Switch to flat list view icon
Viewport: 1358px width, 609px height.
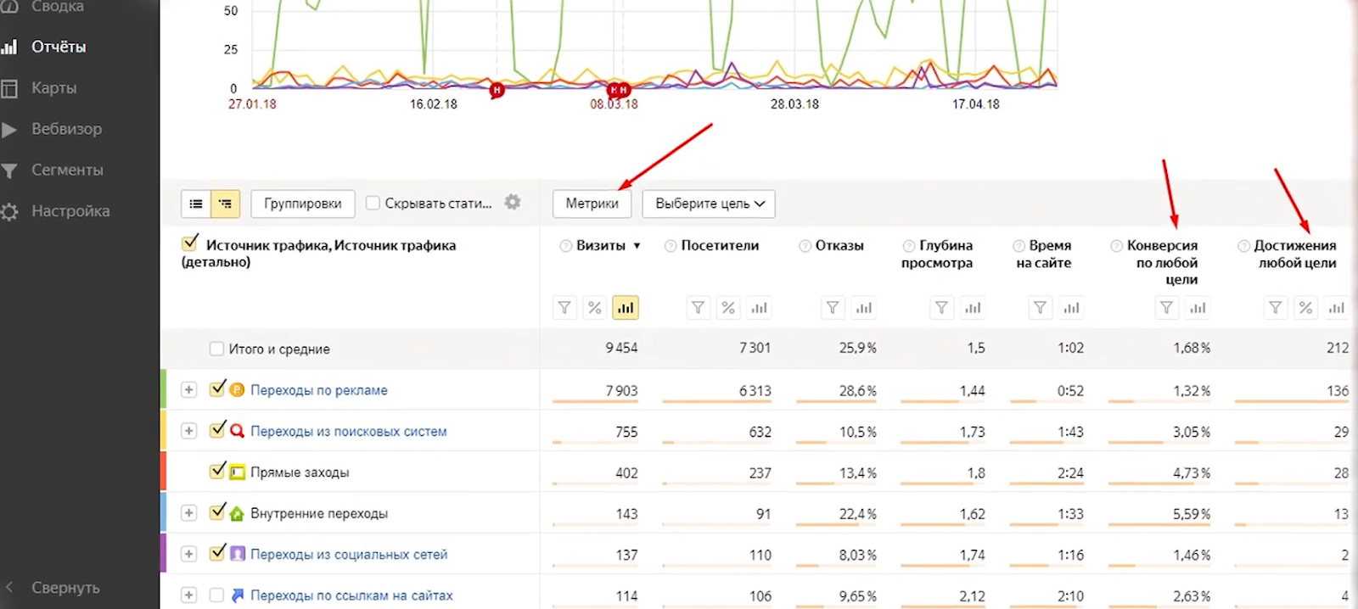196,204
